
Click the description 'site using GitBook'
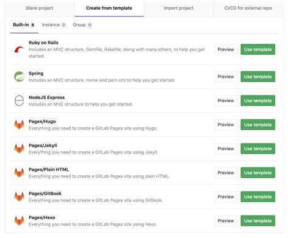[x=95, y=200]
